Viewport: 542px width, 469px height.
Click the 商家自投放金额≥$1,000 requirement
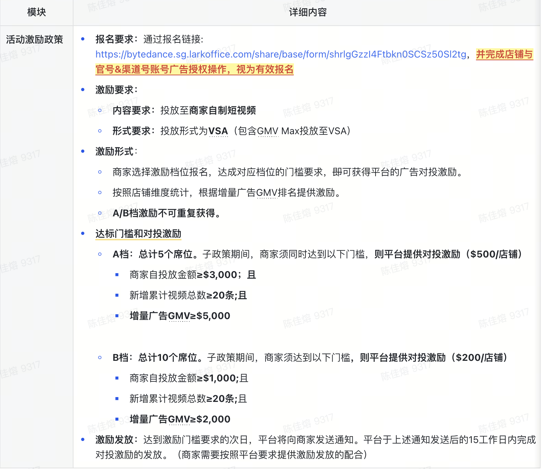(x=189, y=378)
